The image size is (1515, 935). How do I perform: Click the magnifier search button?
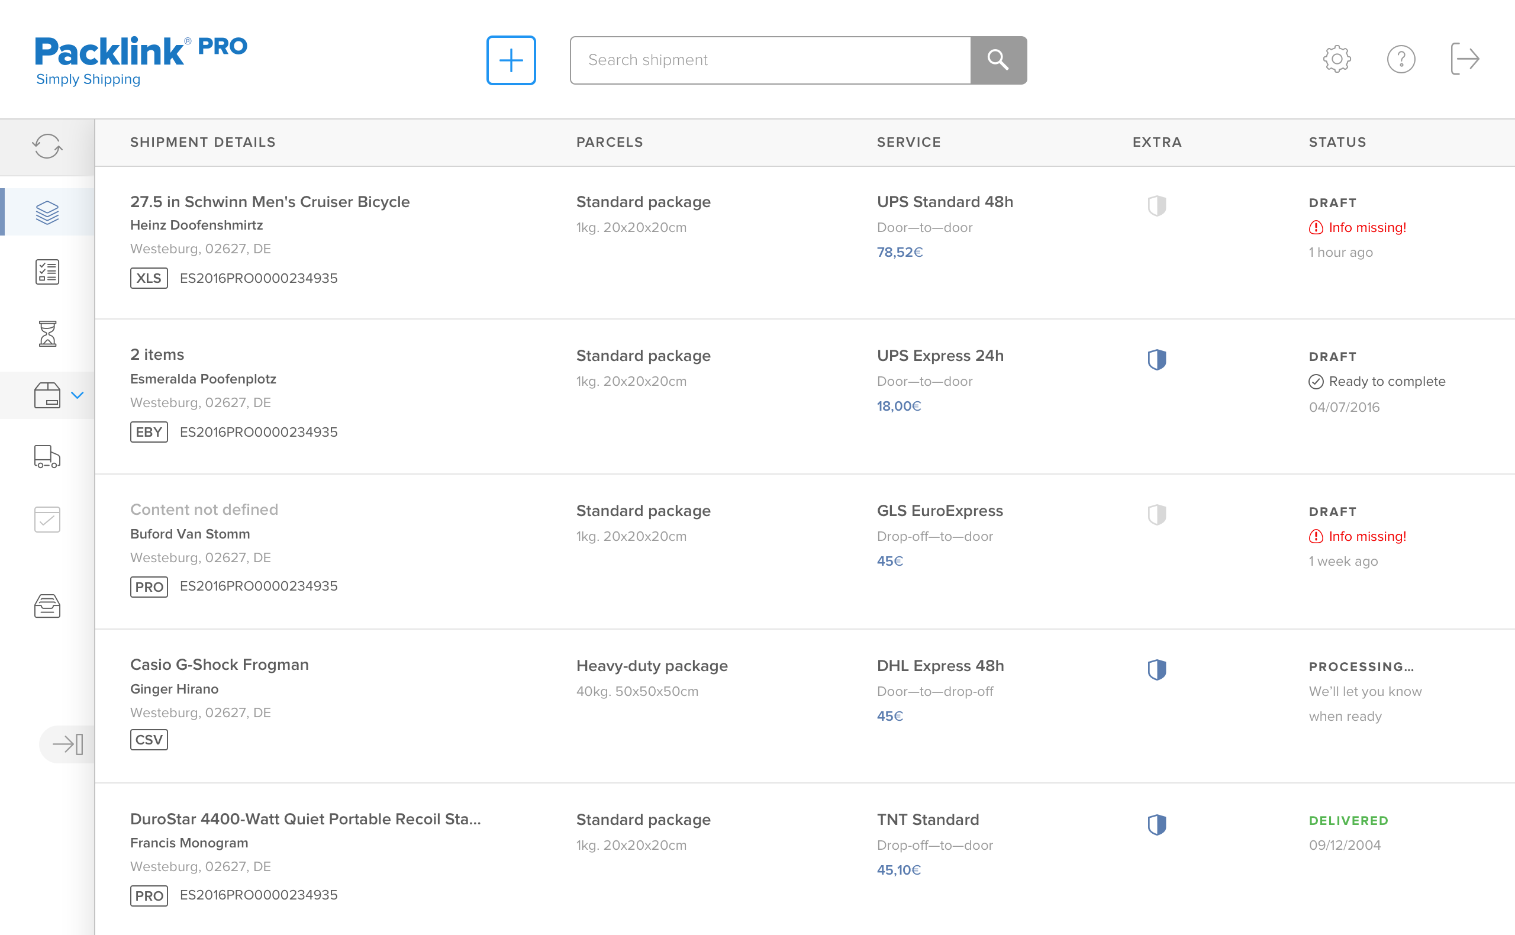tap(998, 60)
